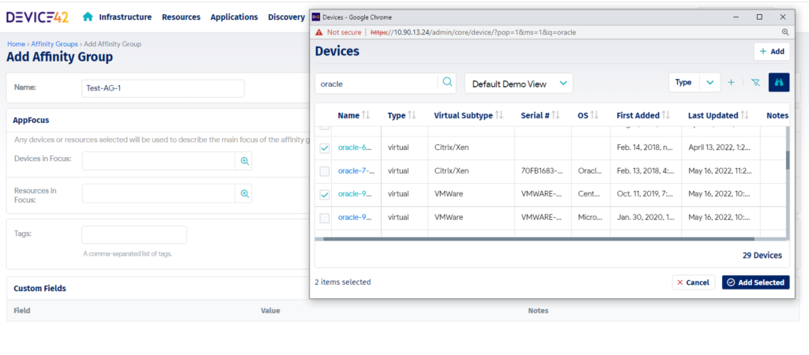809x355 pixels.
Task: Sort by Name column arrows
Action: click(x=366, y=116)
